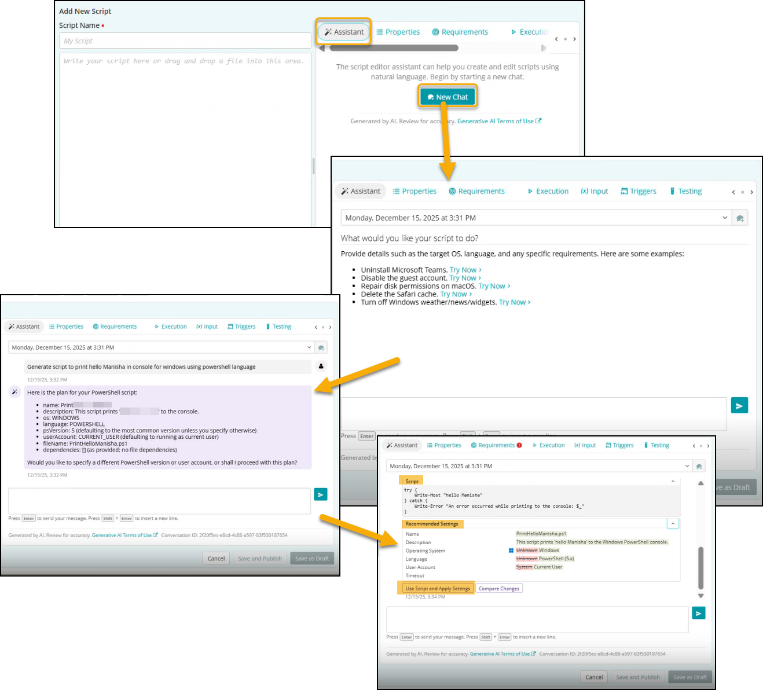
Task: Open date dropdown above 'What would you like'
Action: 724,218
